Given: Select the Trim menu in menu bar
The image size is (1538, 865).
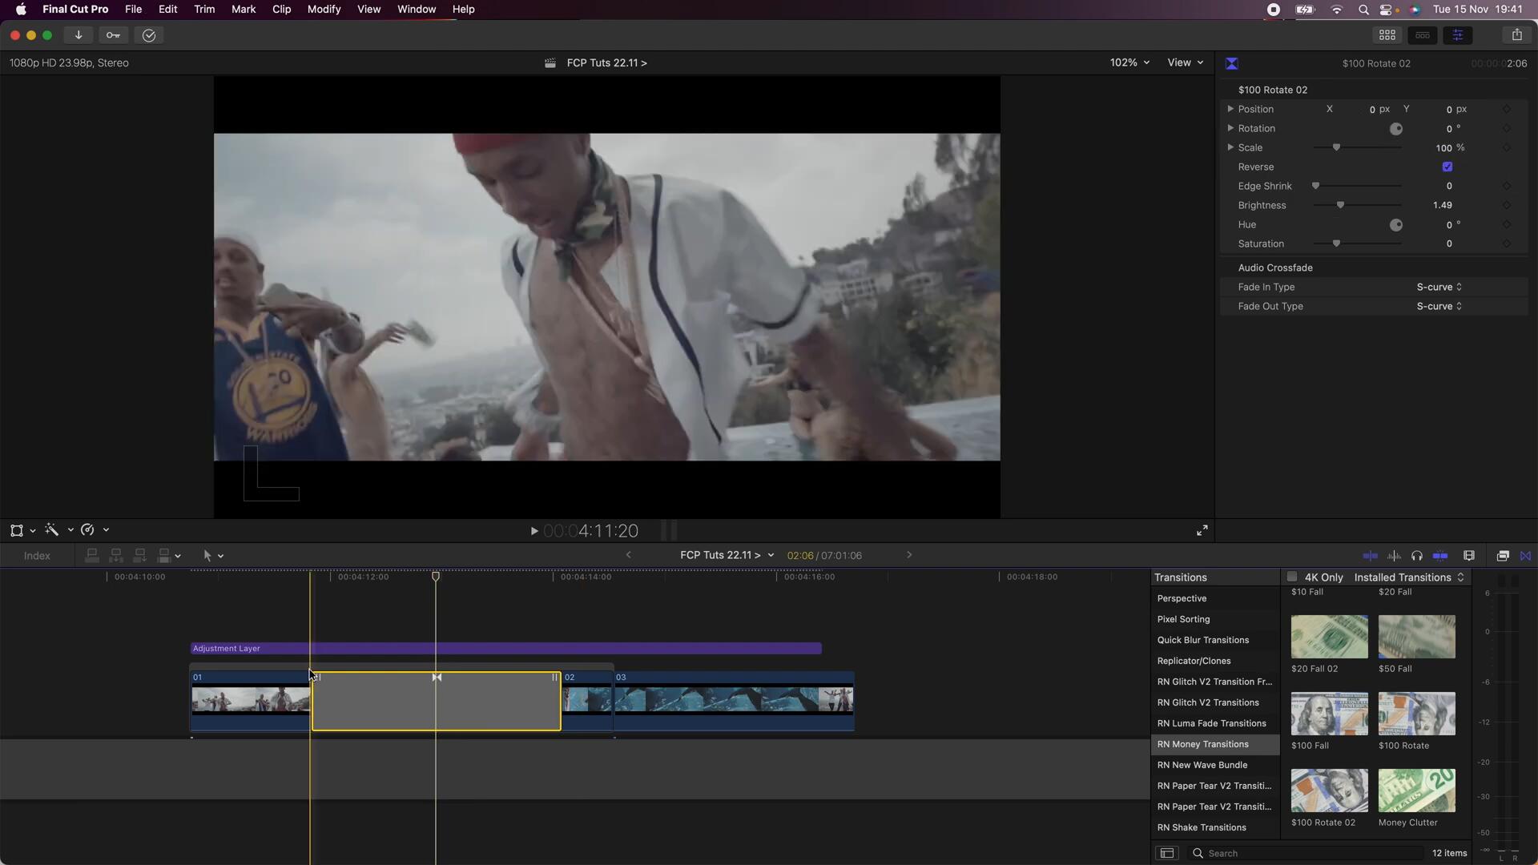Looking at the screenshot, I should pos(204,9).
